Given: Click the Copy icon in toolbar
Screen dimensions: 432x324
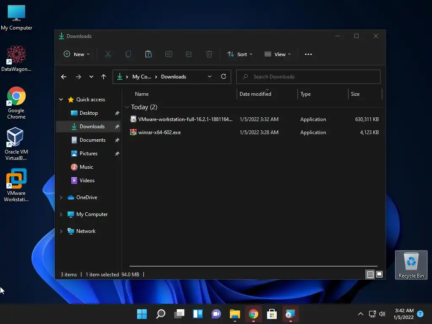Looking at the screenshot, I should pos(128,54).
